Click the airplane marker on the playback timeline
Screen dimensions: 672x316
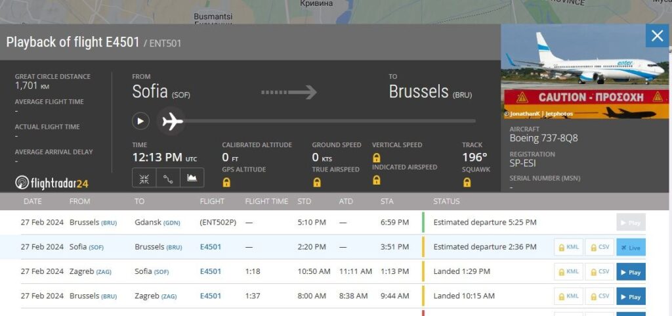pos(173,122)
